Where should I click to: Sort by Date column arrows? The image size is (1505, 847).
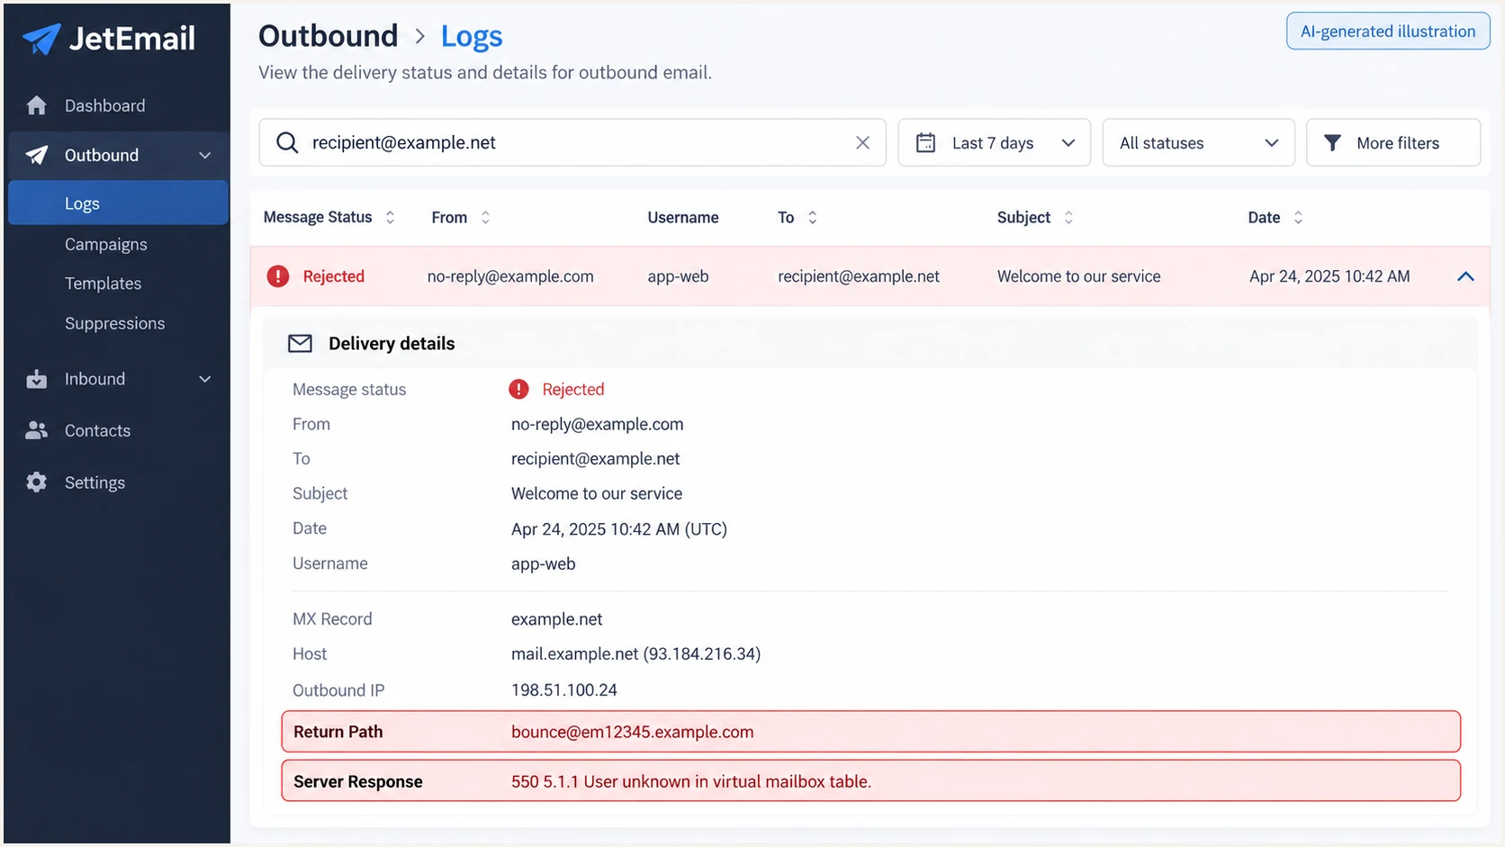pos(1298,217)
